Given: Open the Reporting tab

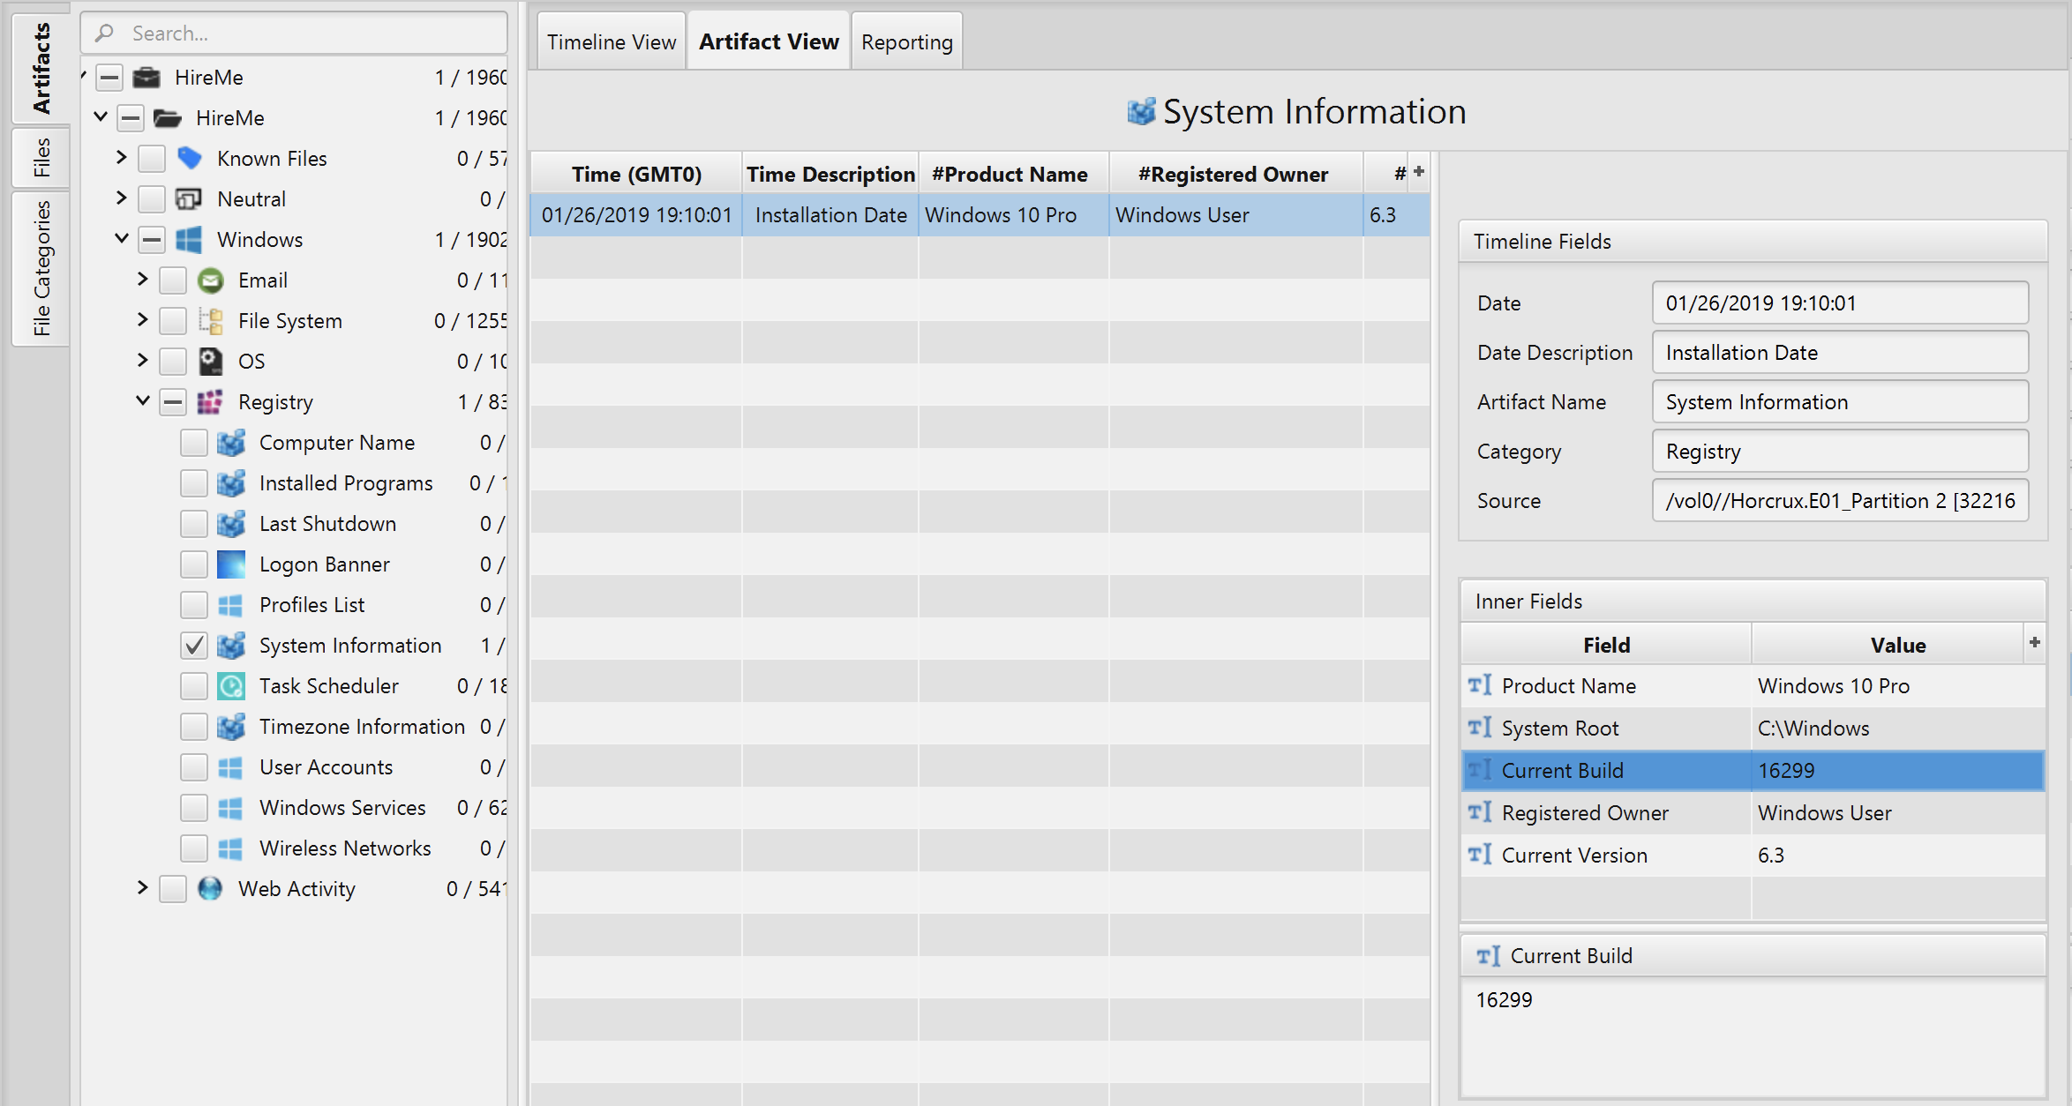Looking at the screenshot, I should click(906, 42).
